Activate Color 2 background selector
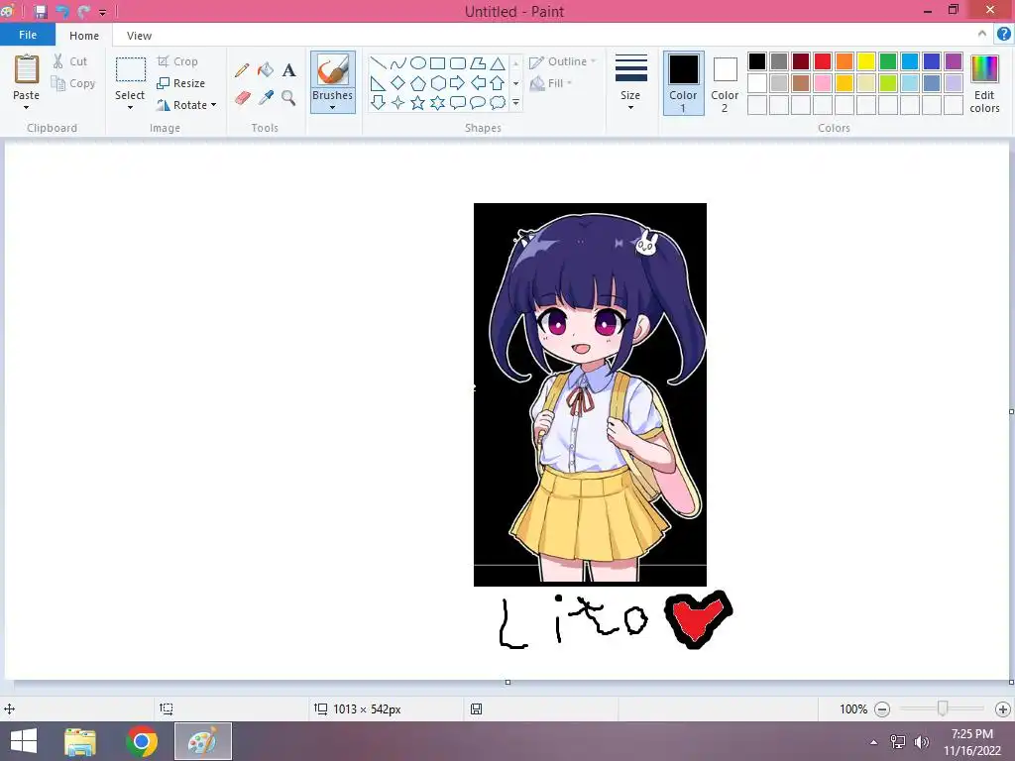This screenshot has height=761, width=1015. pyautogui.click(x=725, y=83)
